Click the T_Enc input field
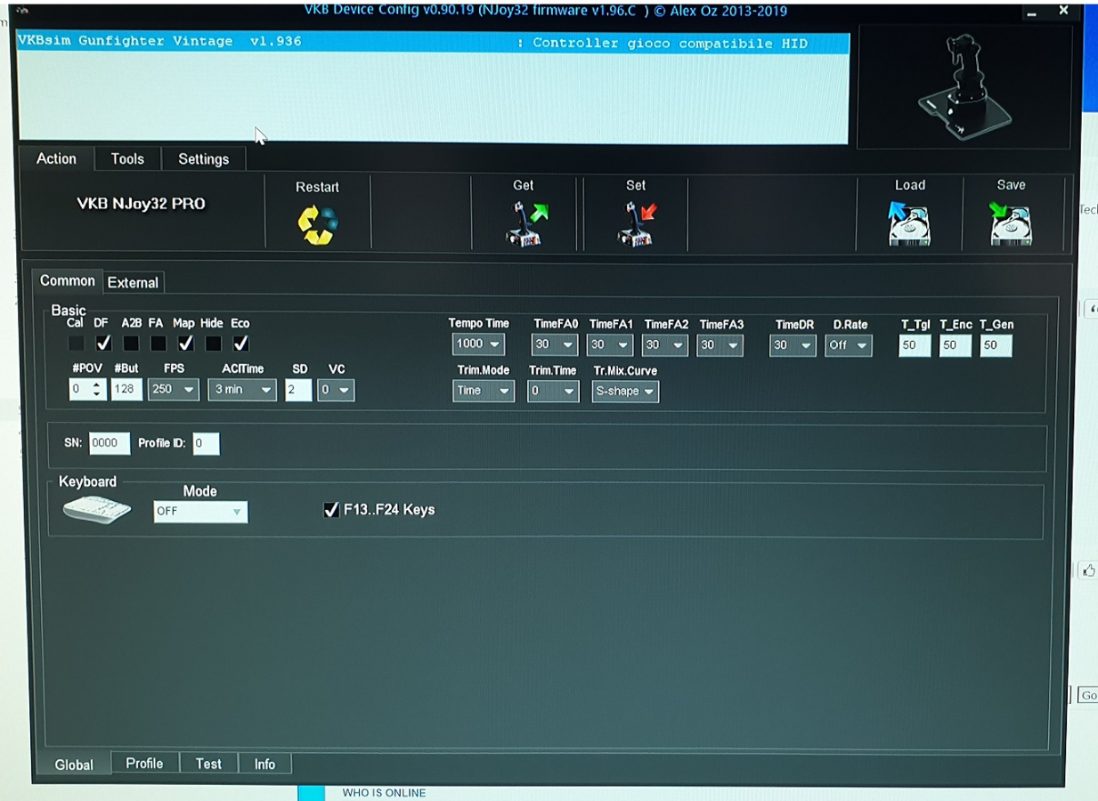 tap(956, 344)
